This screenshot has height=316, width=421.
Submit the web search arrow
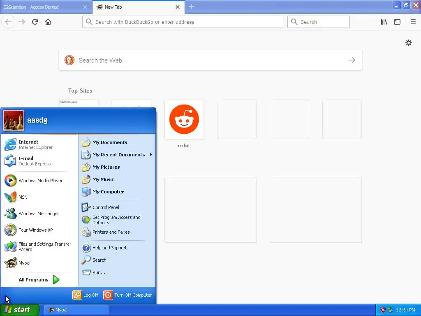(352, 60)
